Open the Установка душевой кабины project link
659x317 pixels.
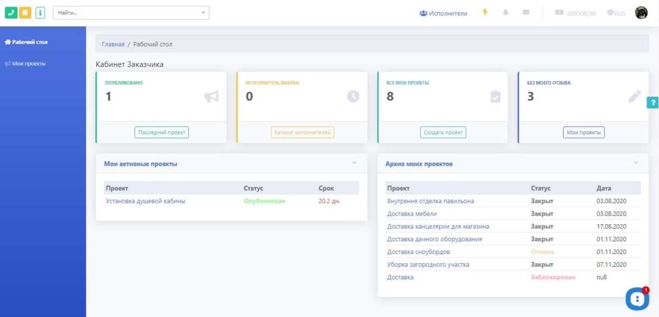tap(146, 201)
